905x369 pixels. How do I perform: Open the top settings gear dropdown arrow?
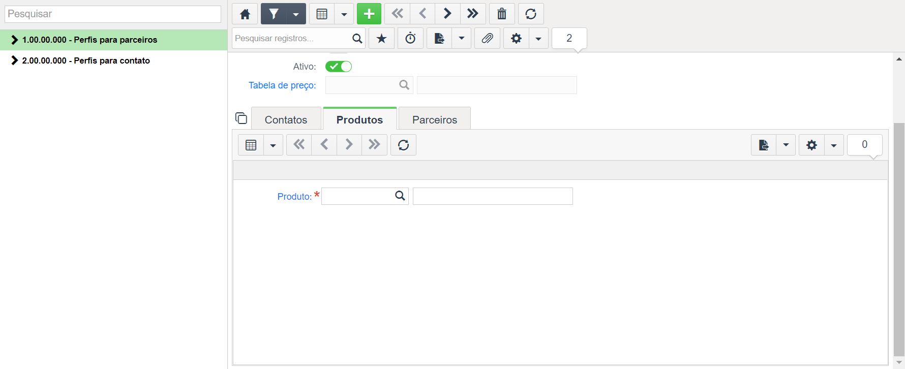coord(538,38)
